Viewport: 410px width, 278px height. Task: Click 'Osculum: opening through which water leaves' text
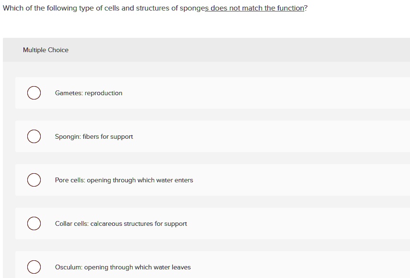123,267
